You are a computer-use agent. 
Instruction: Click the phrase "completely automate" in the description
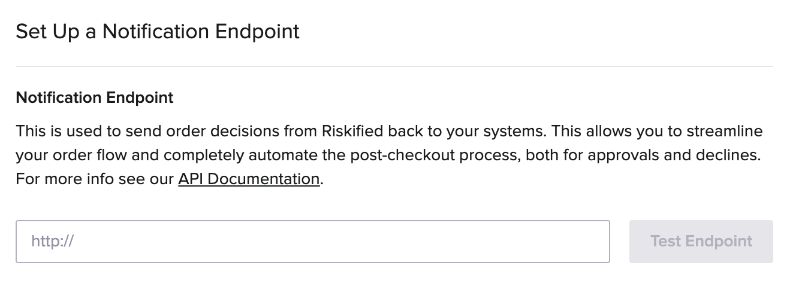point(227,155)
